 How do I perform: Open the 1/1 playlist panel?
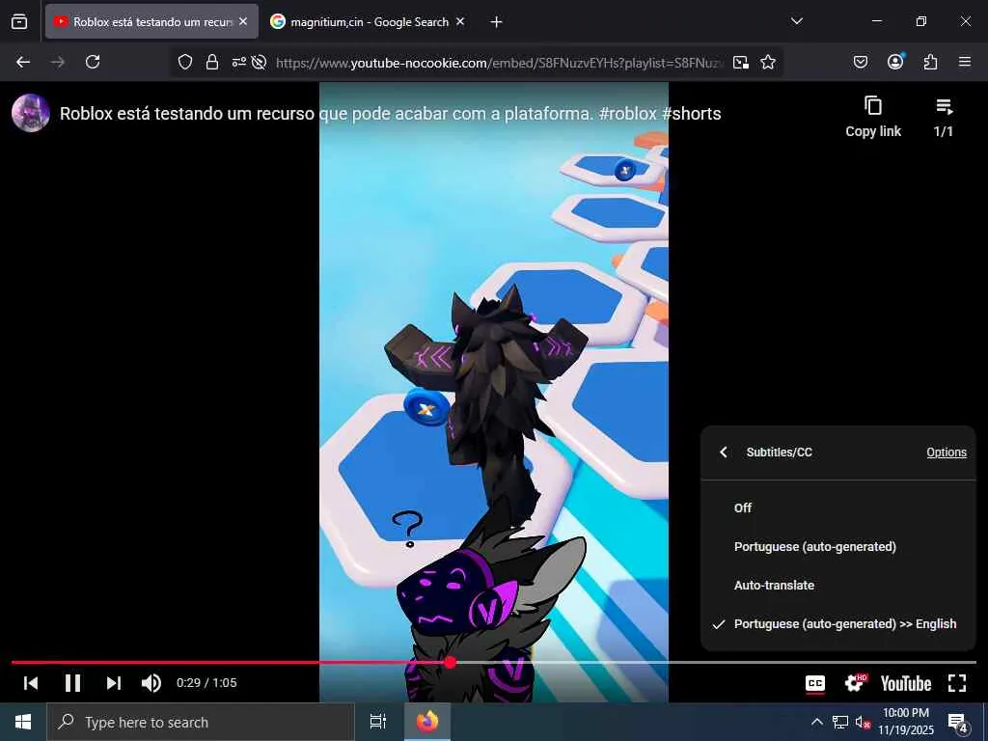(x=944, y=117)
